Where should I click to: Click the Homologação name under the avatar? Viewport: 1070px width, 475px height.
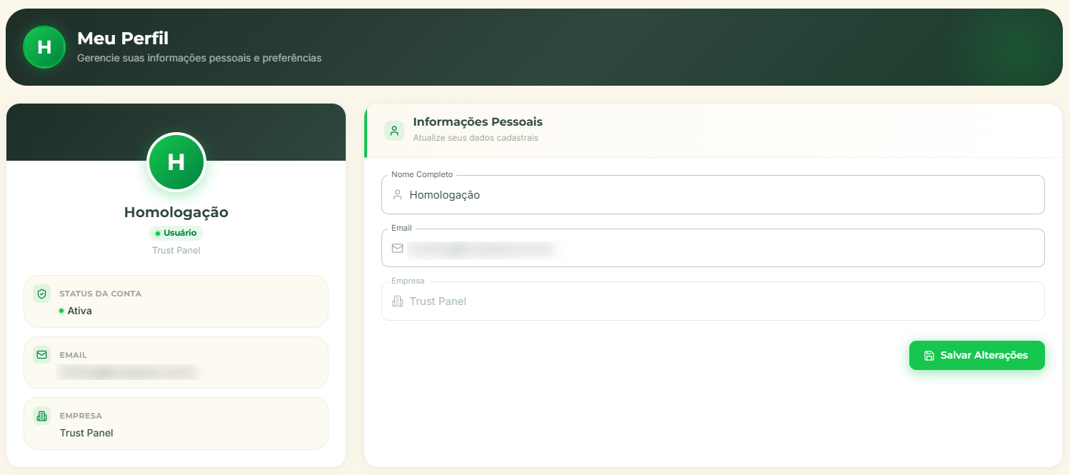coord(176,212)
